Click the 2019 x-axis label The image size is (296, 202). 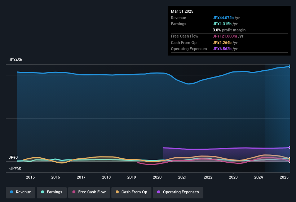click(132, 177)
